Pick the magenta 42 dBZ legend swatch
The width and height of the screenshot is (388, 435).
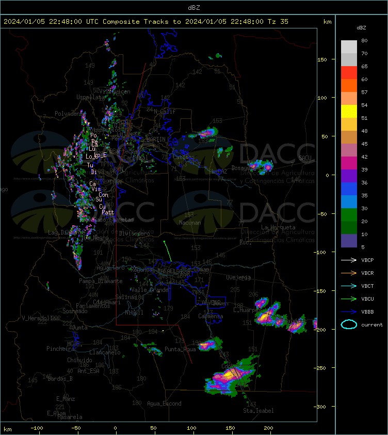[x=349, y=163]
